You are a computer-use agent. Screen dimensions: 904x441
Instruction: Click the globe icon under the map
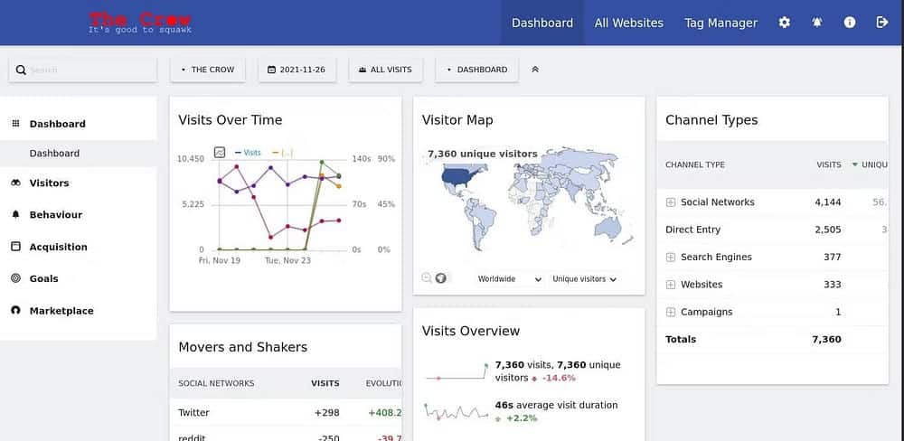[441, 278]
